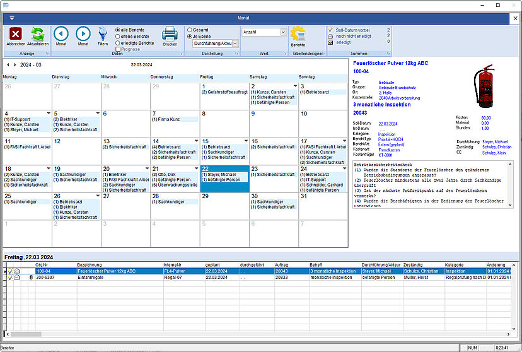Select the 'offene Berichte' radio option
Image resolution: width=522 pixels, height=352 pixels.
coord(118,37)
